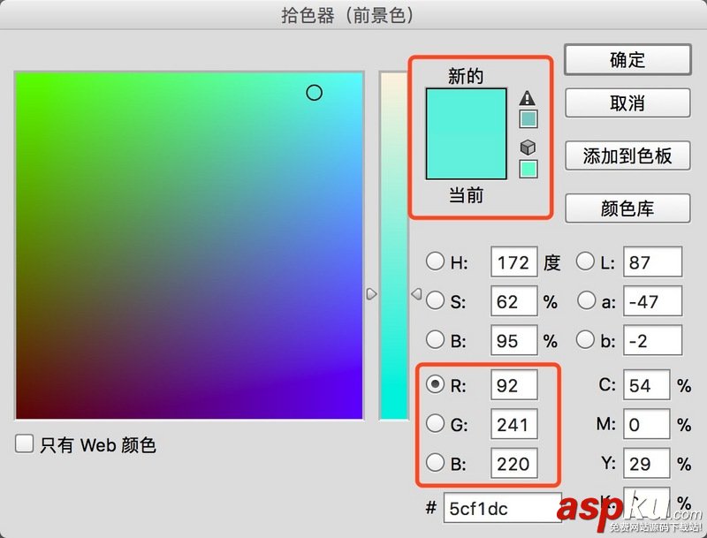The height and width of the screenshot is (538, 707).
Task: Click the 确定 confirm button
Action: (627, 60)
